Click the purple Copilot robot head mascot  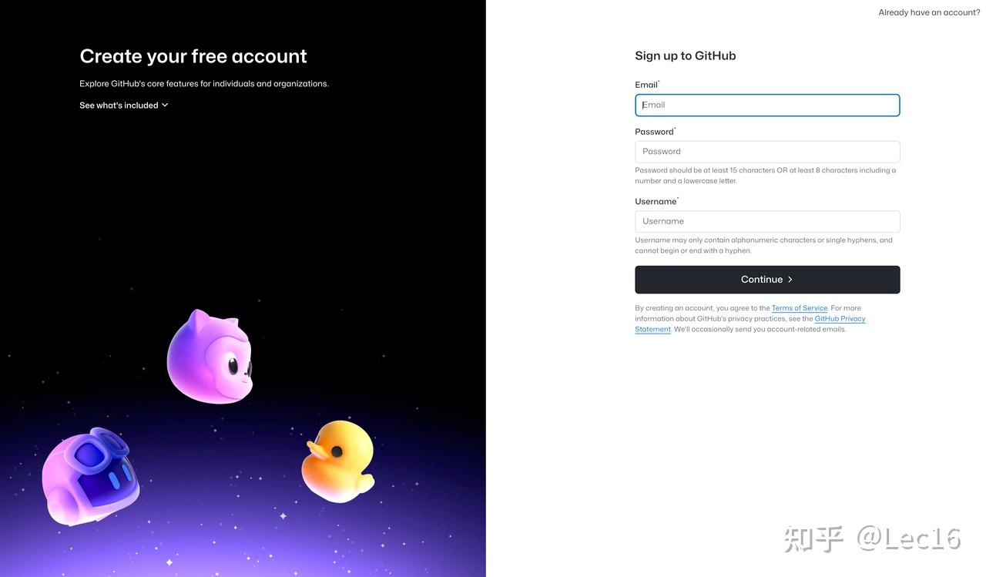(90, 477)
